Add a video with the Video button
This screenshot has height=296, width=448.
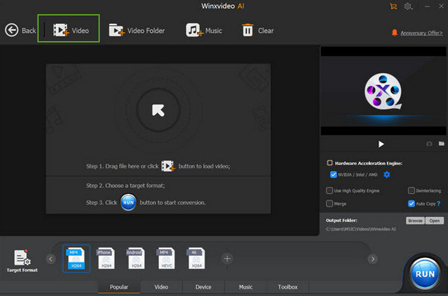pos(71,30)
